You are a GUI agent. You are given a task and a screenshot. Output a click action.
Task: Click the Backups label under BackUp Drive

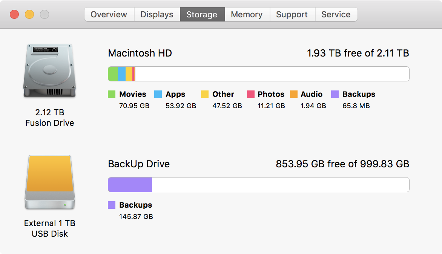click(136, 205)
